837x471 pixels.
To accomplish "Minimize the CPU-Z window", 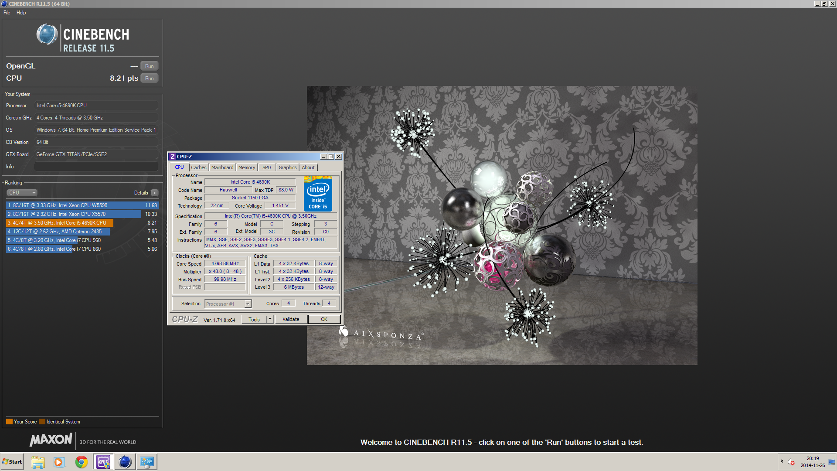I will point(323,157).
